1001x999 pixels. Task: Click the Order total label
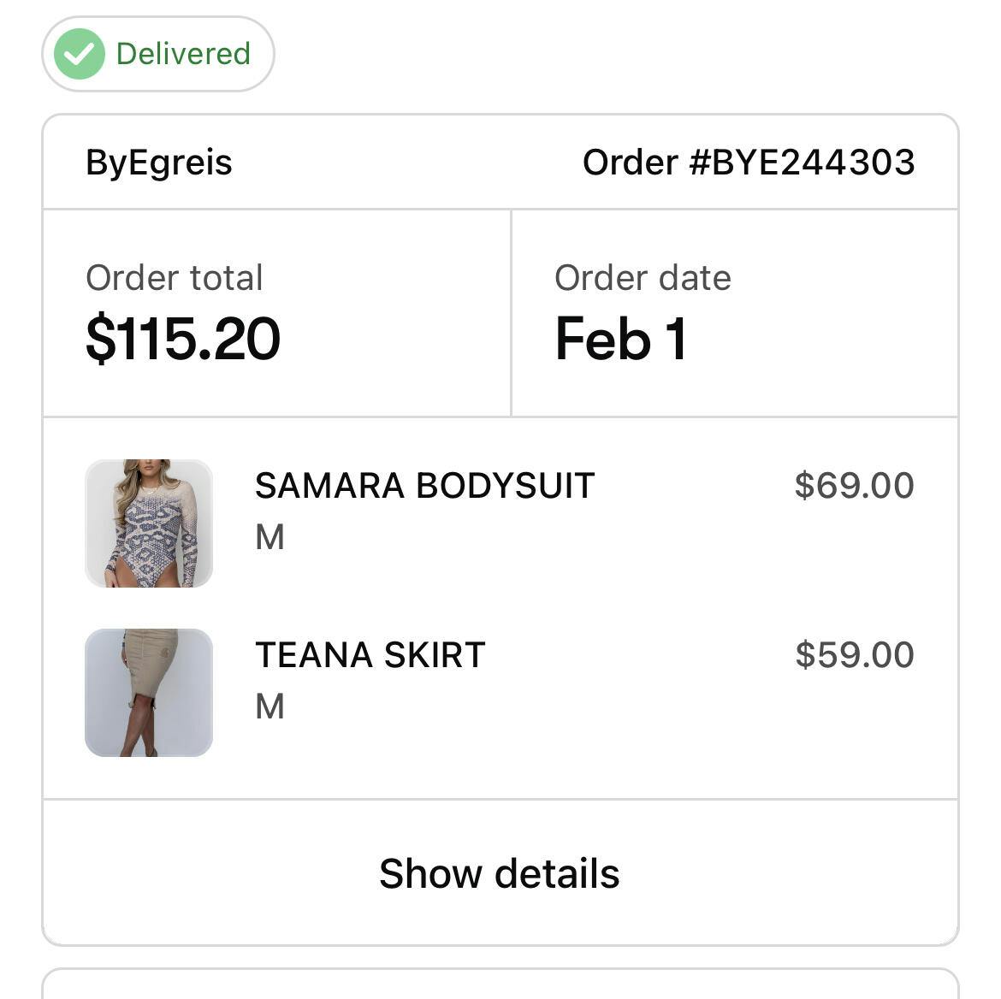click(175, 278)
